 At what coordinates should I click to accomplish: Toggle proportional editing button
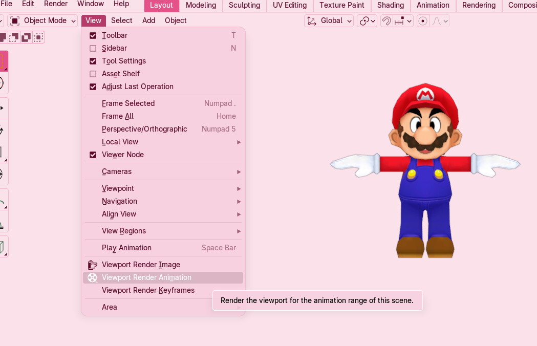pos(423,21)
